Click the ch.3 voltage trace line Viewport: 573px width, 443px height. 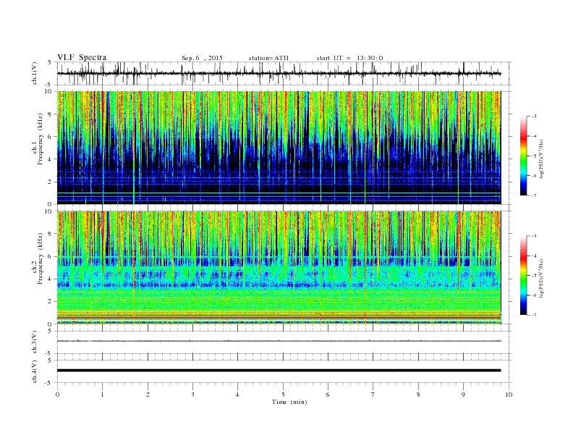click(x=279, y=341)
